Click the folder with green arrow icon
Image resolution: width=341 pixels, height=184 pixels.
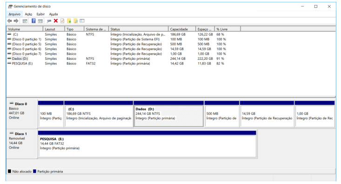click(x=69, y=21)
